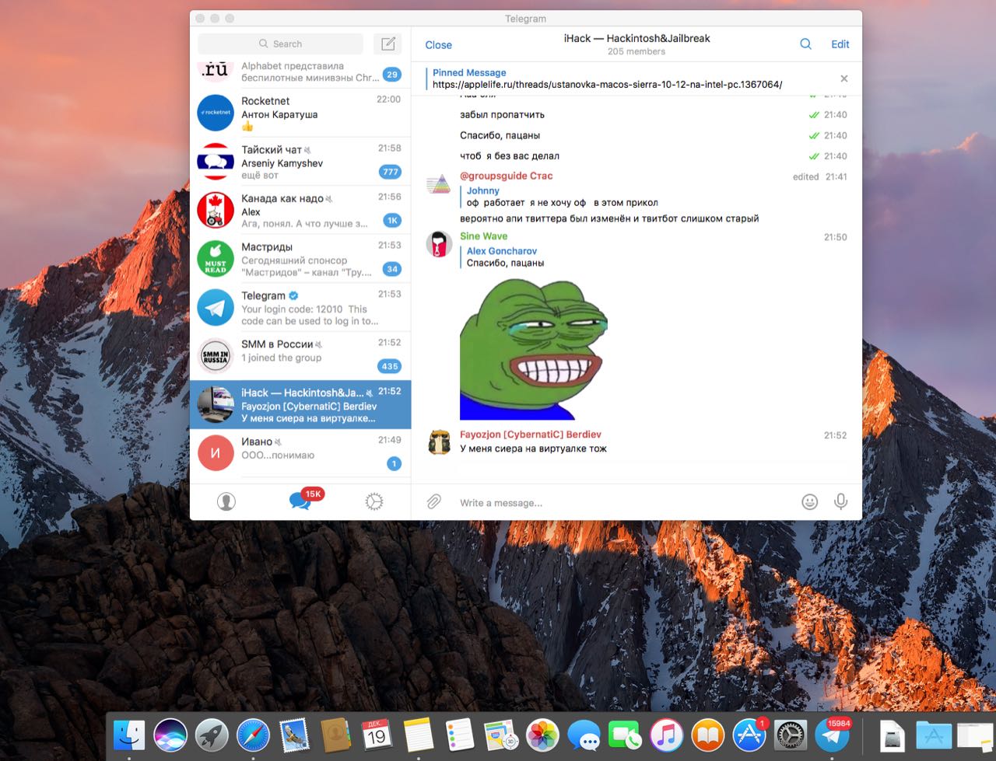The width and height of the screenshot is (996, 761).
Task: Open the Ивано chat
Action: (x=300, y=453)
